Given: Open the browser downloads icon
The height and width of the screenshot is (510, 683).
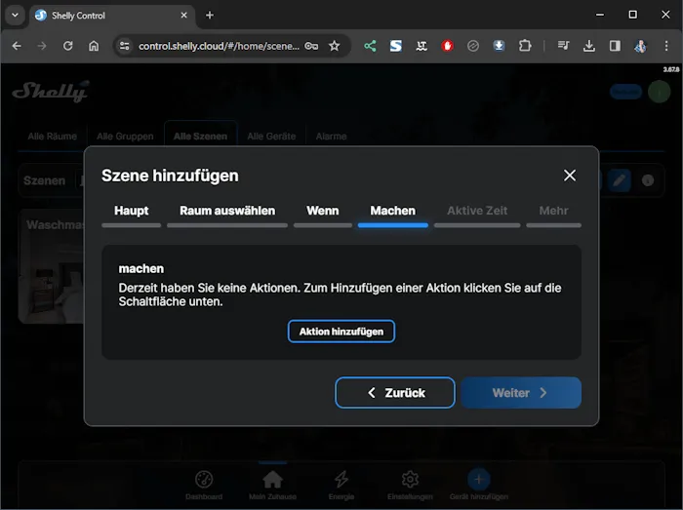Looking at the screenshot, I should coord(589,46).
